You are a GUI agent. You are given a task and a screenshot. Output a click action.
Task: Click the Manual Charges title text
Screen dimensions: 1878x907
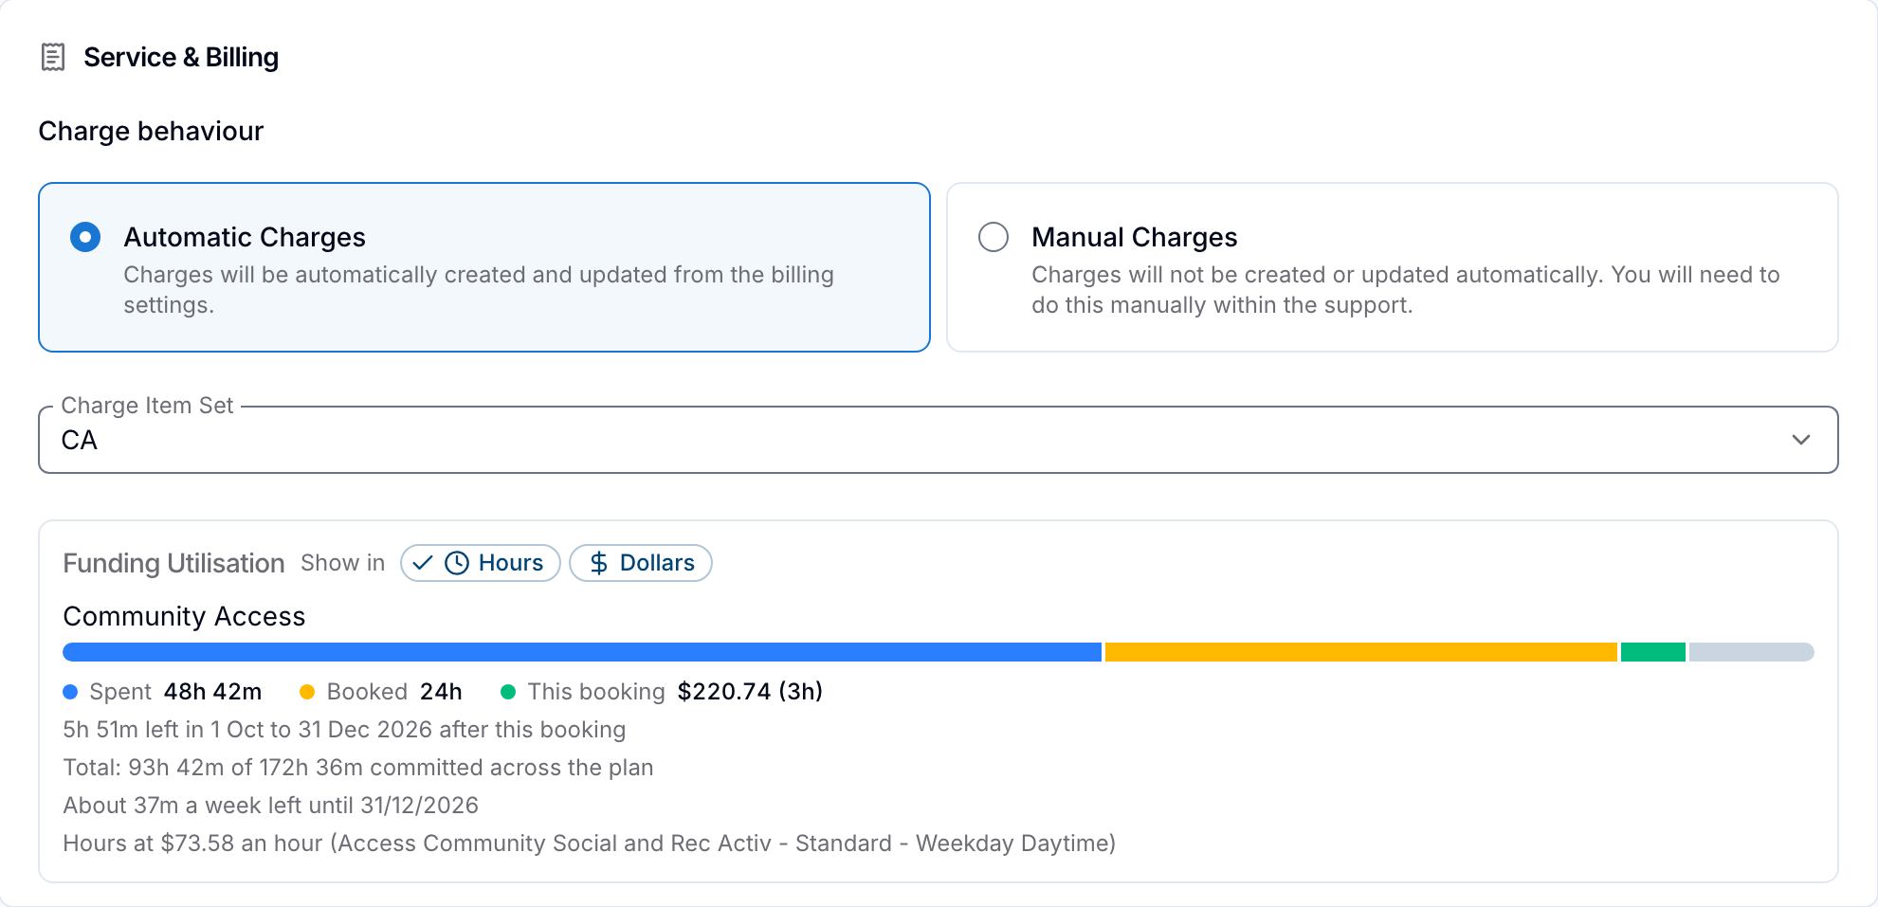pyautogui.click(x=1135, y=237)
